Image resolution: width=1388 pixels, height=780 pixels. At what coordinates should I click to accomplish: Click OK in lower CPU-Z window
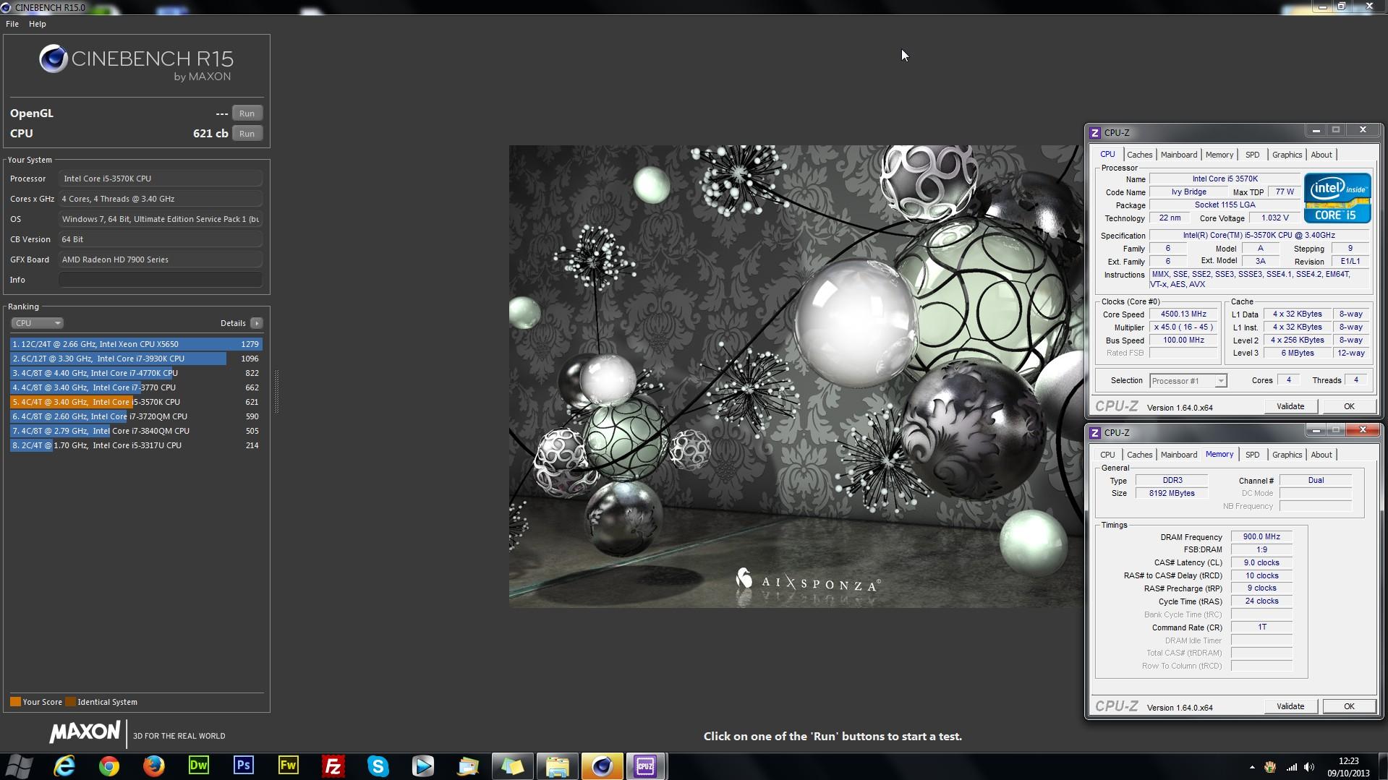pos(1349,707)
